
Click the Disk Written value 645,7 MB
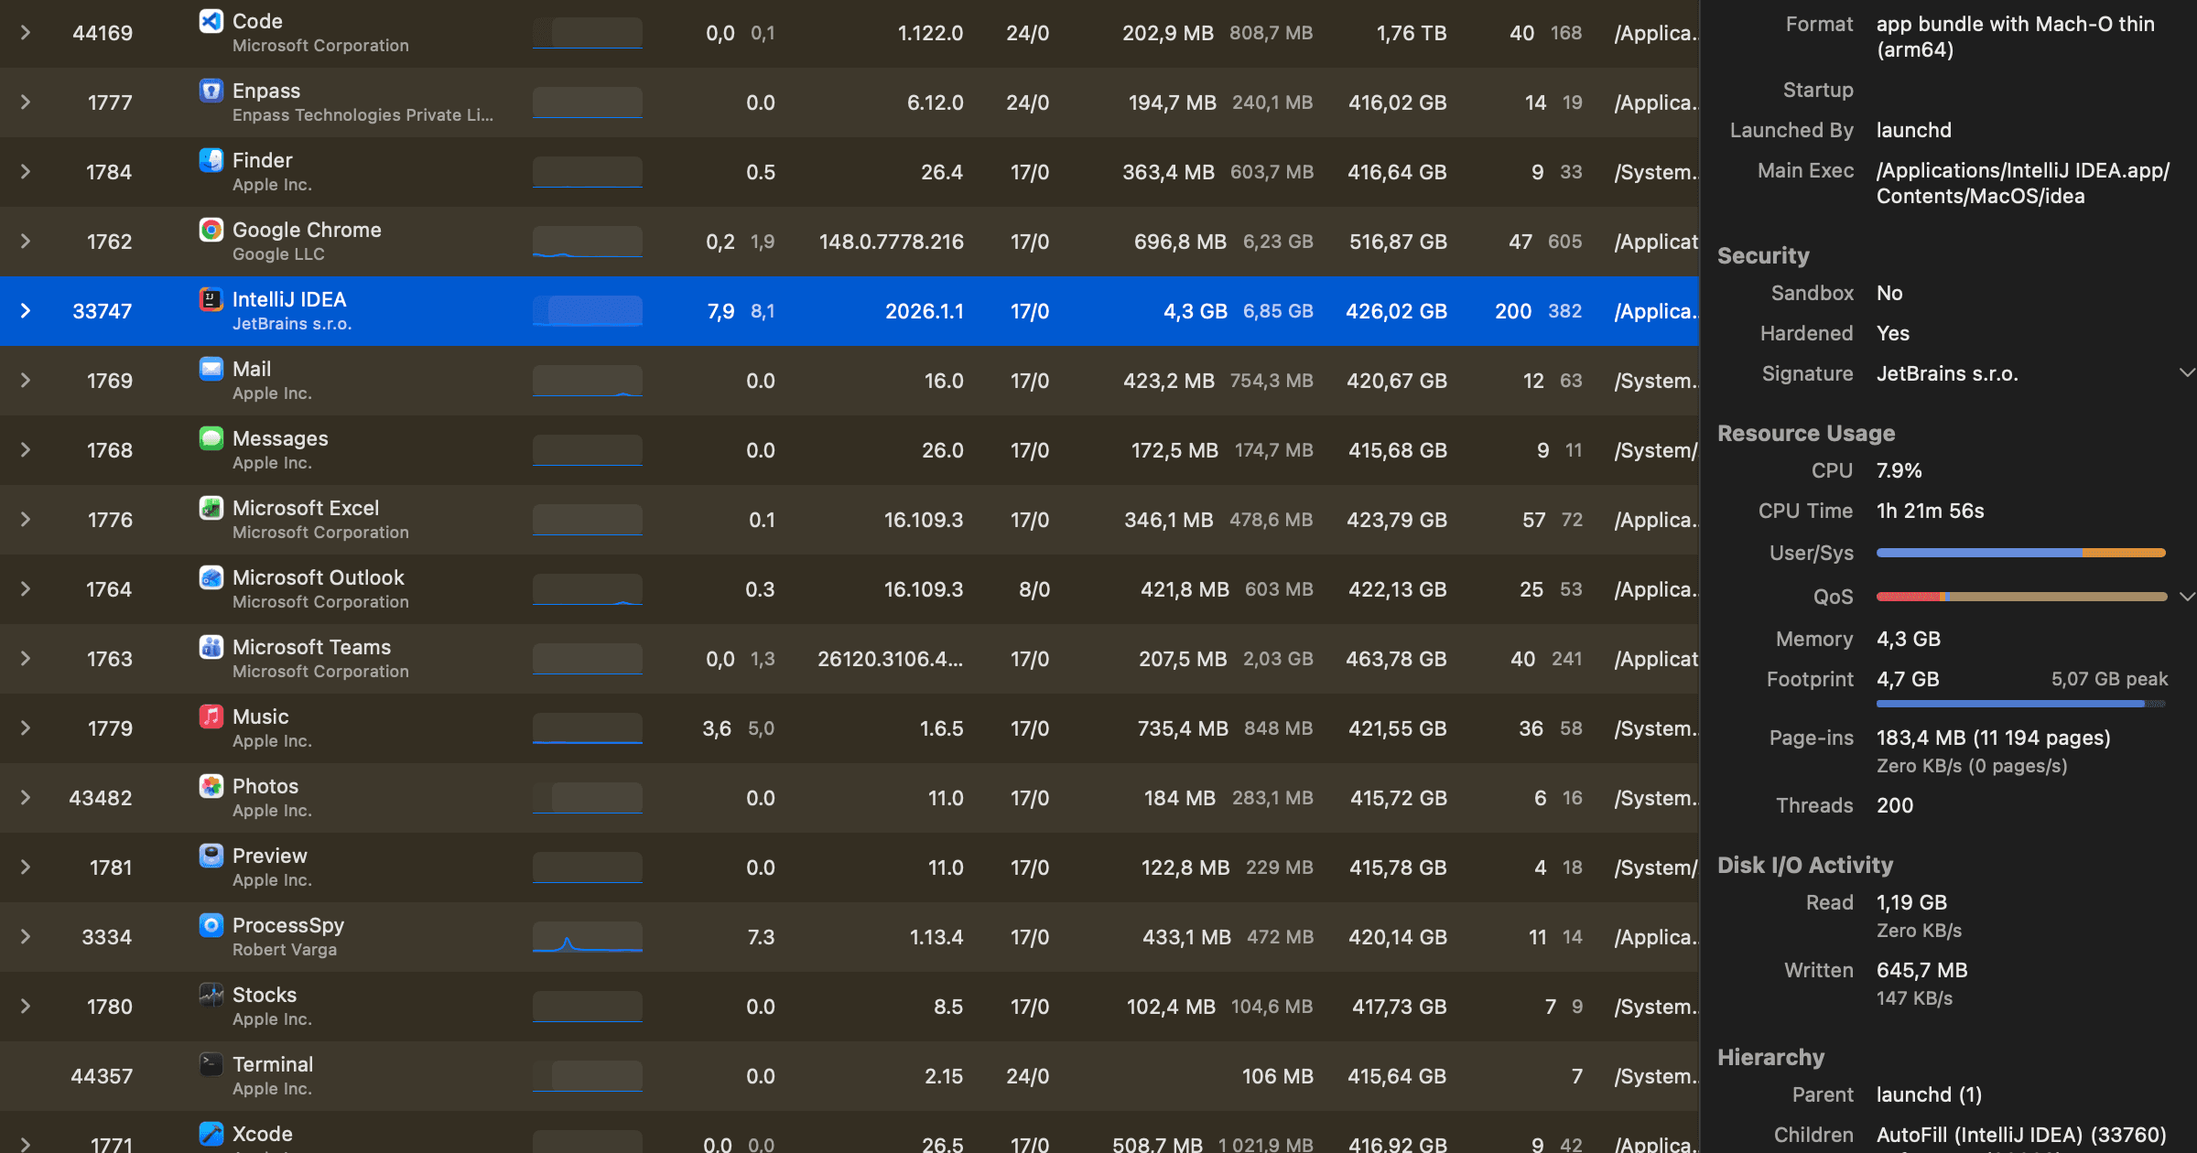(x=1922, y=970)
